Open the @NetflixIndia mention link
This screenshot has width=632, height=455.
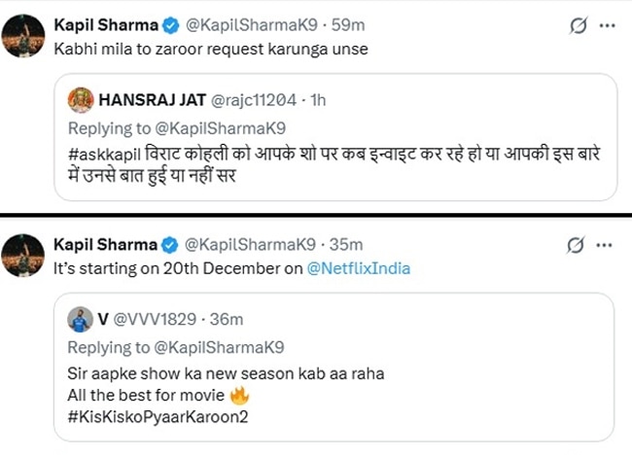(359, 268)
